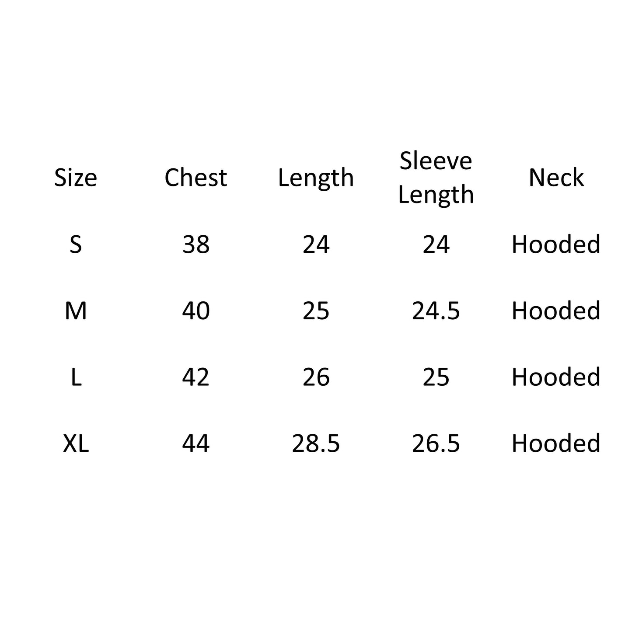The height and width of the screenshot is (632, 632).
Task: Click Hooded in the S row
Action: pyautogui.click(x=556, y=244)
